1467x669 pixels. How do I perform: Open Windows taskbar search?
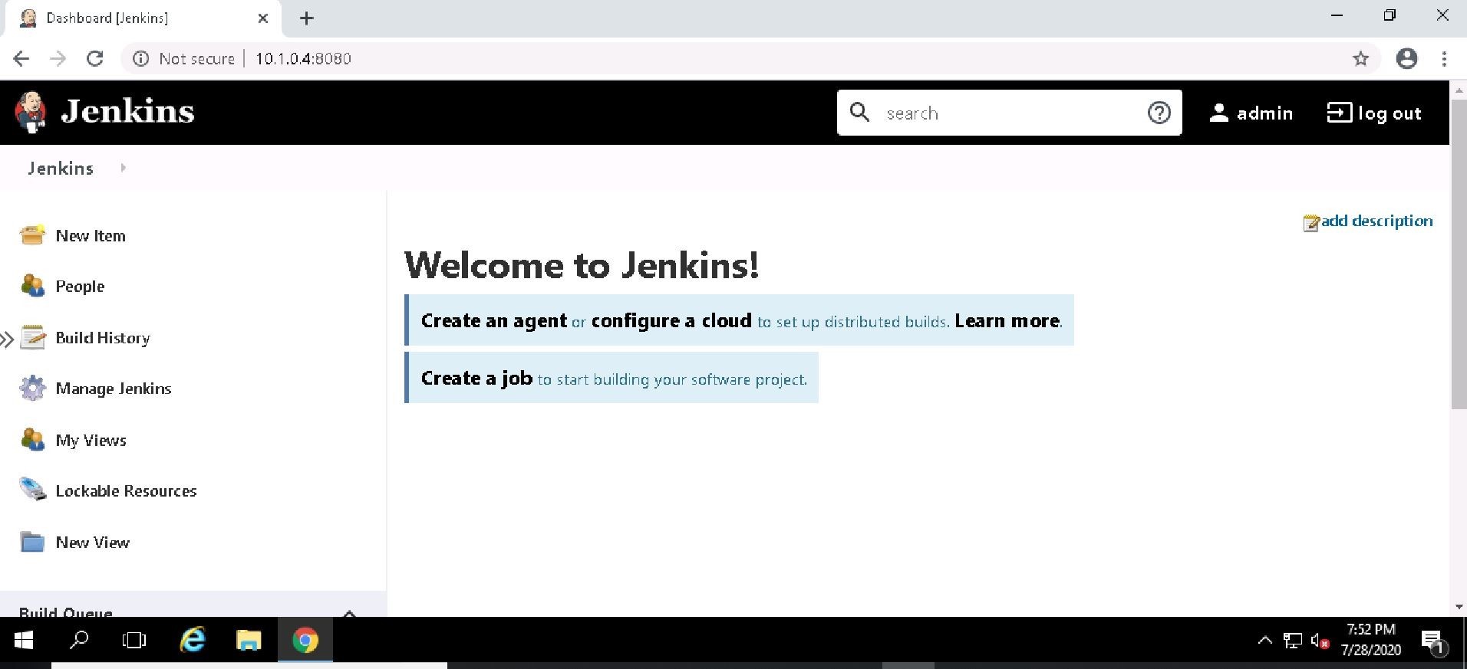pyautogui.click(x=78, y=640)
